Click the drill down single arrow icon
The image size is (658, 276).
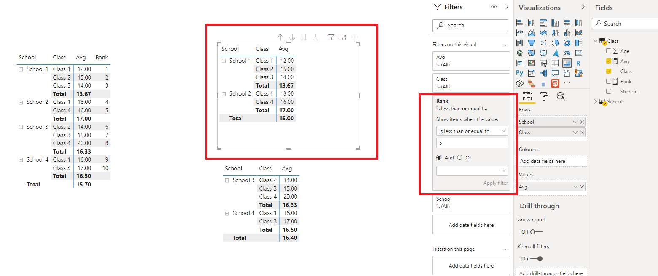click(292, 37)
